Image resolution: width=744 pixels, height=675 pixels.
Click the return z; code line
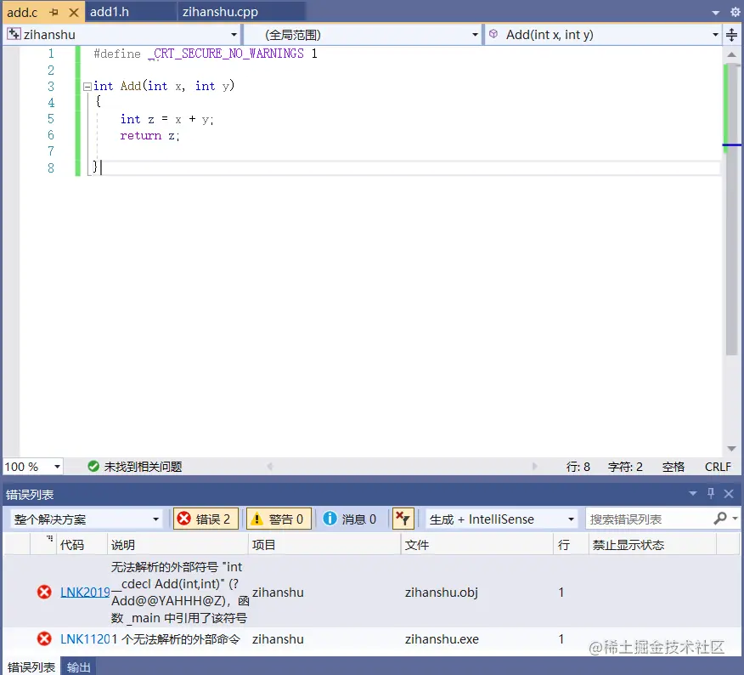tap(150, 136)
